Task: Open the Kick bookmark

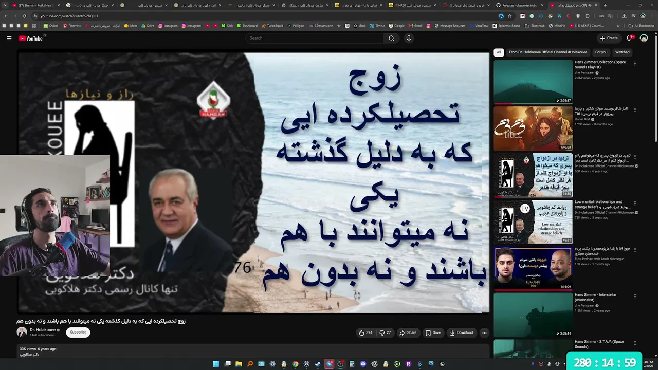Action: tap(227, 26)
